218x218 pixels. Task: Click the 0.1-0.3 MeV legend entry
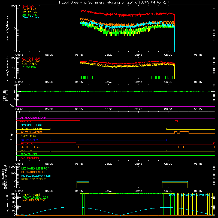point(31,59)
